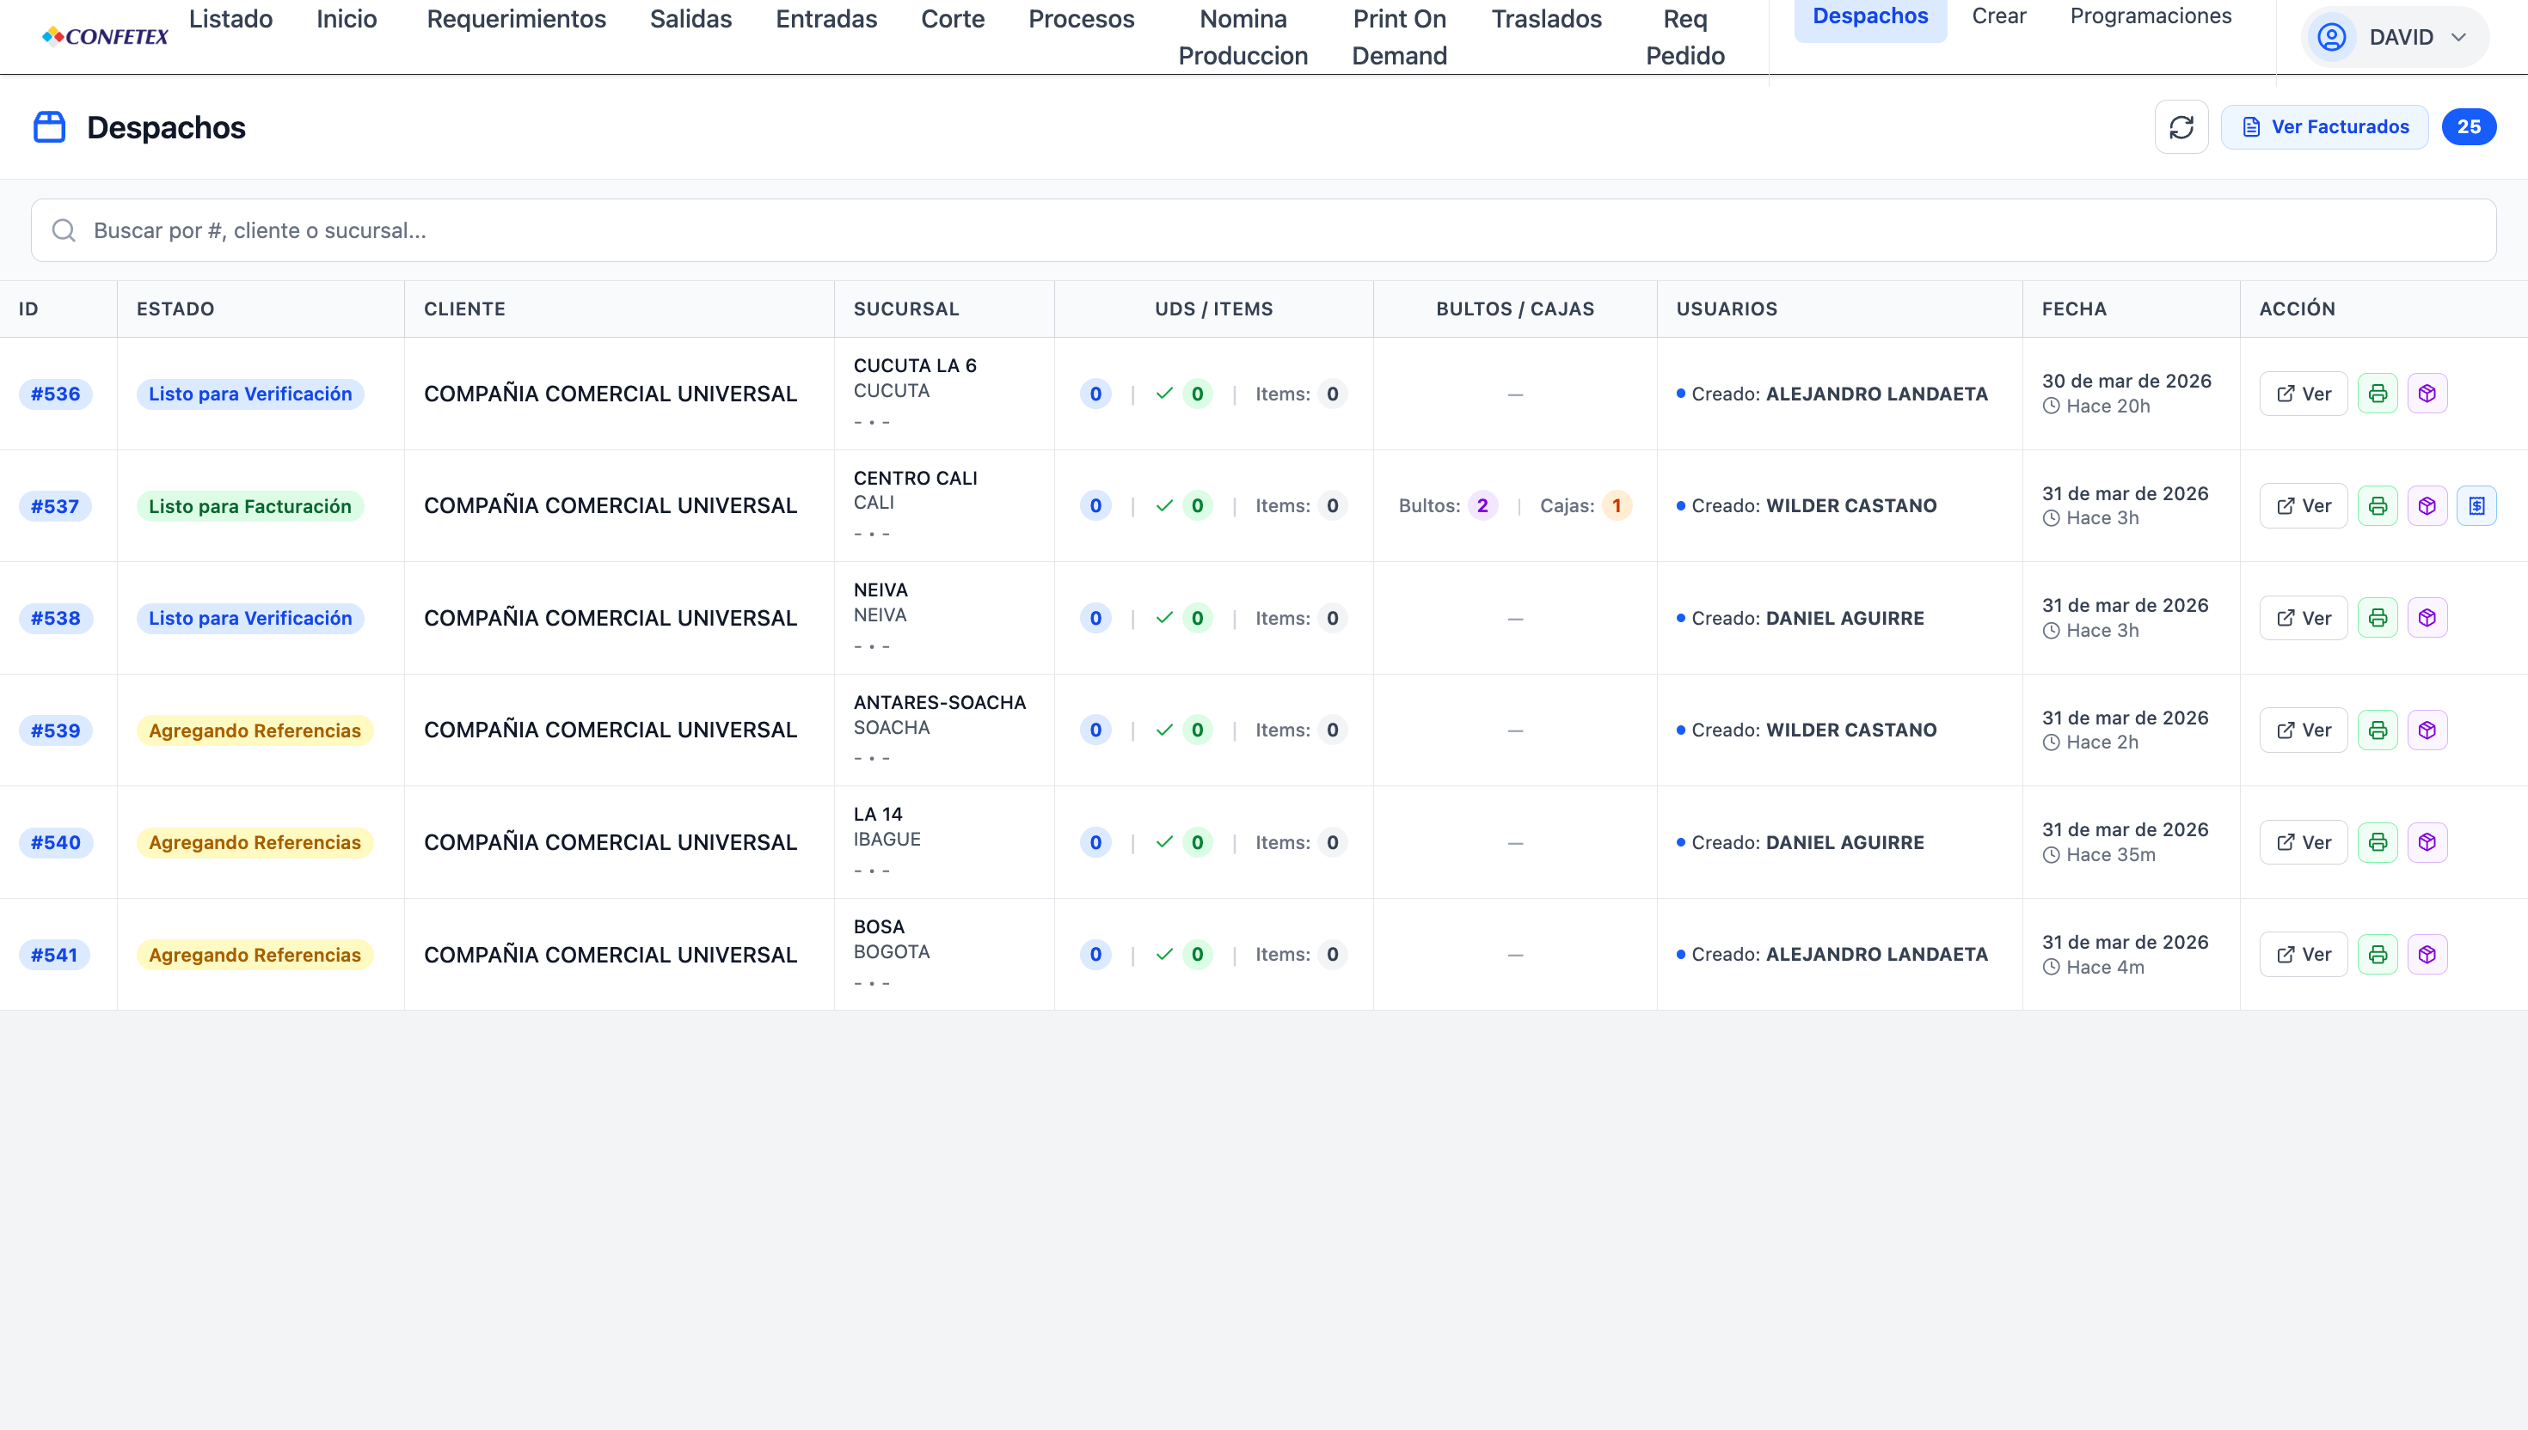Open Traslados in the navbar

[1547, 19]
